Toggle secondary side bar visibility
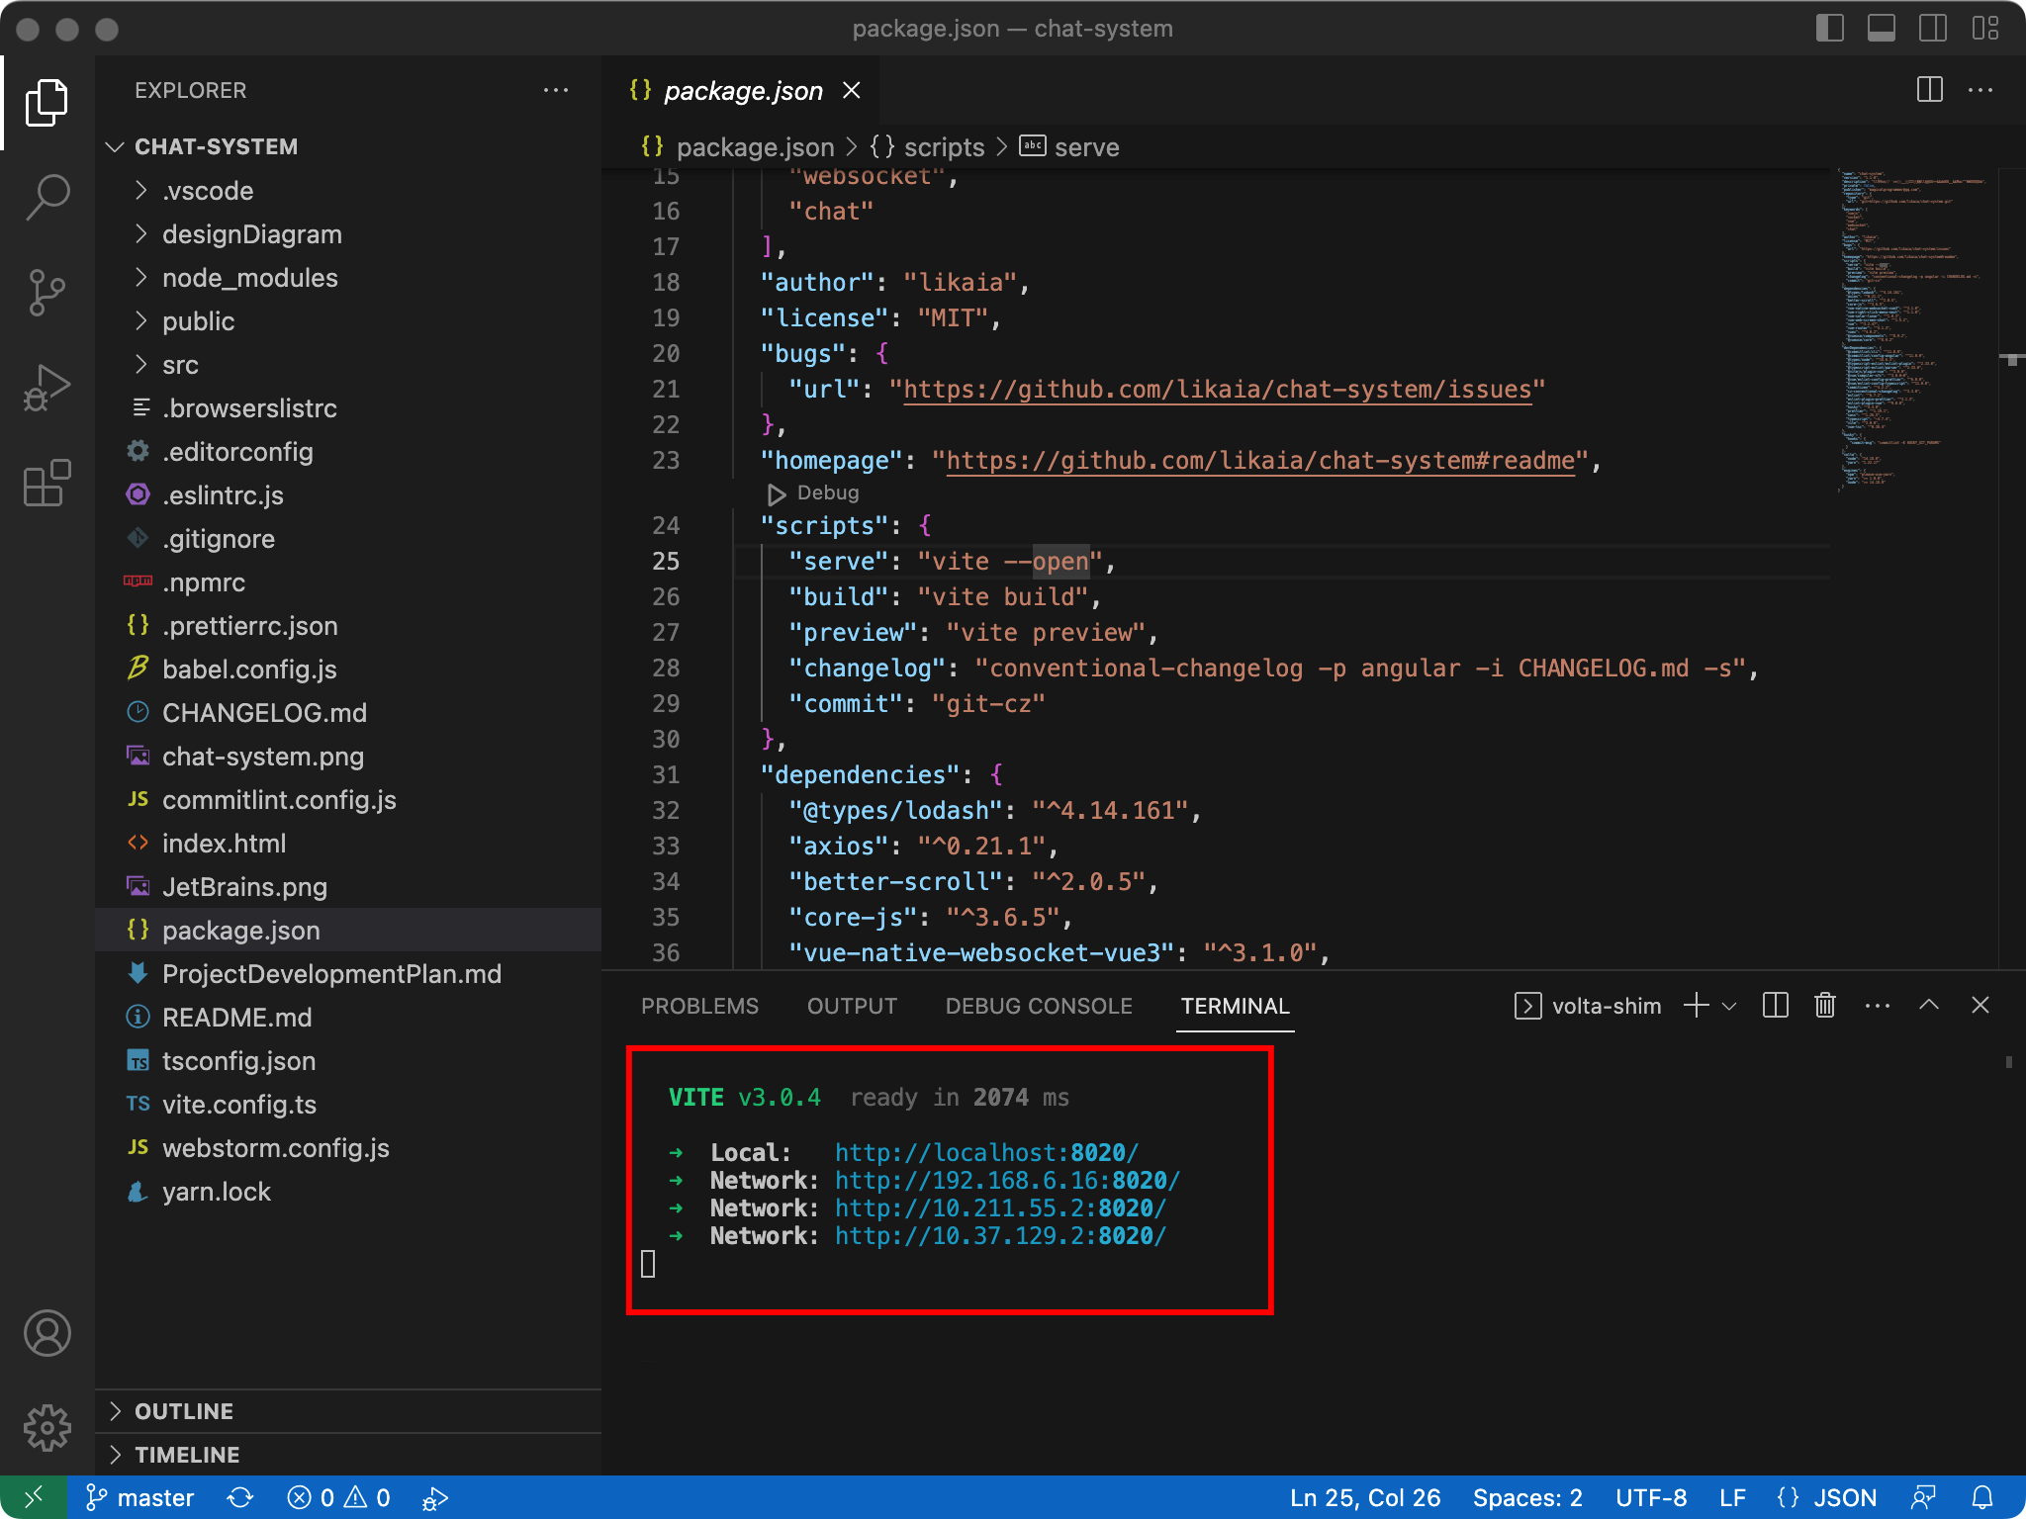The width and height of the screenshot is (2026, 1519). click(x=1933, y=29)
